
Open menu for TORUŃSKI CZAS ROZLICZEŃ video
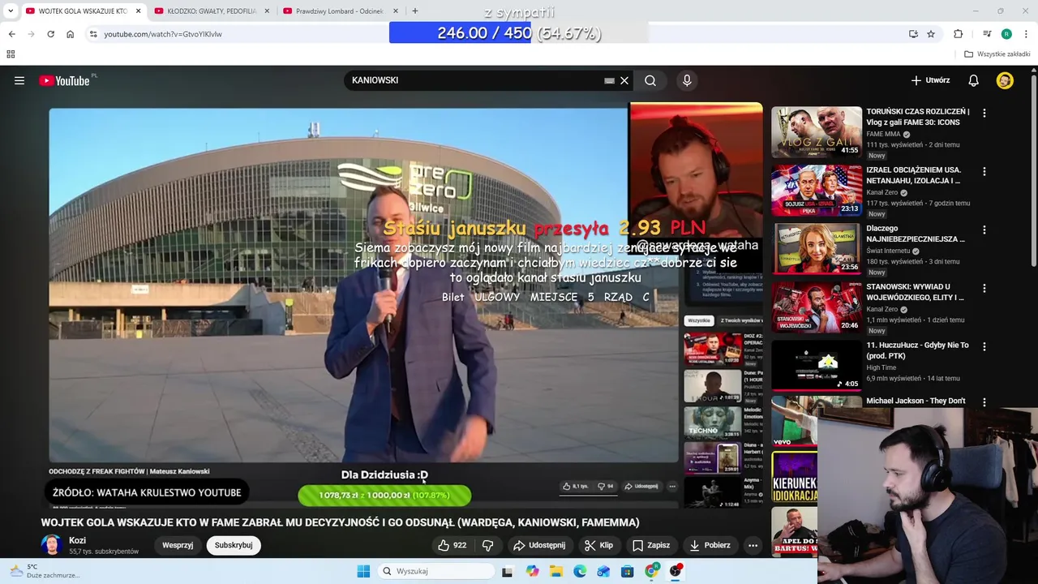(x=984, y=114)
